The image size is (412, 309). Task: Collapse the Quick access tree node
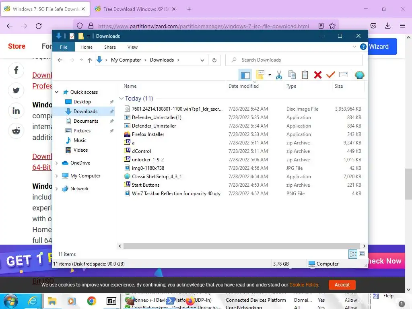(56, 92)
